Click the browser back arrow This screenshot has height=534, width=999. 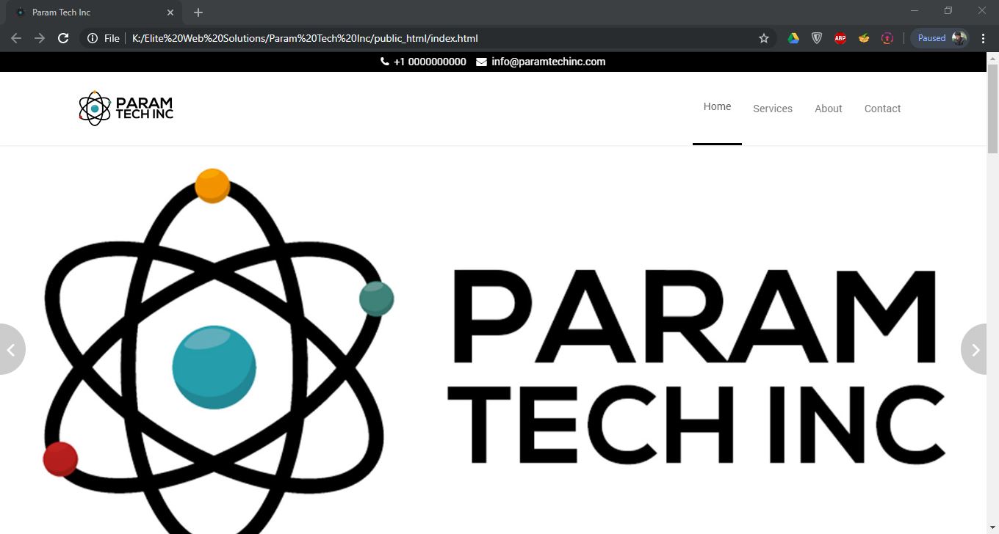coord(16,38)
